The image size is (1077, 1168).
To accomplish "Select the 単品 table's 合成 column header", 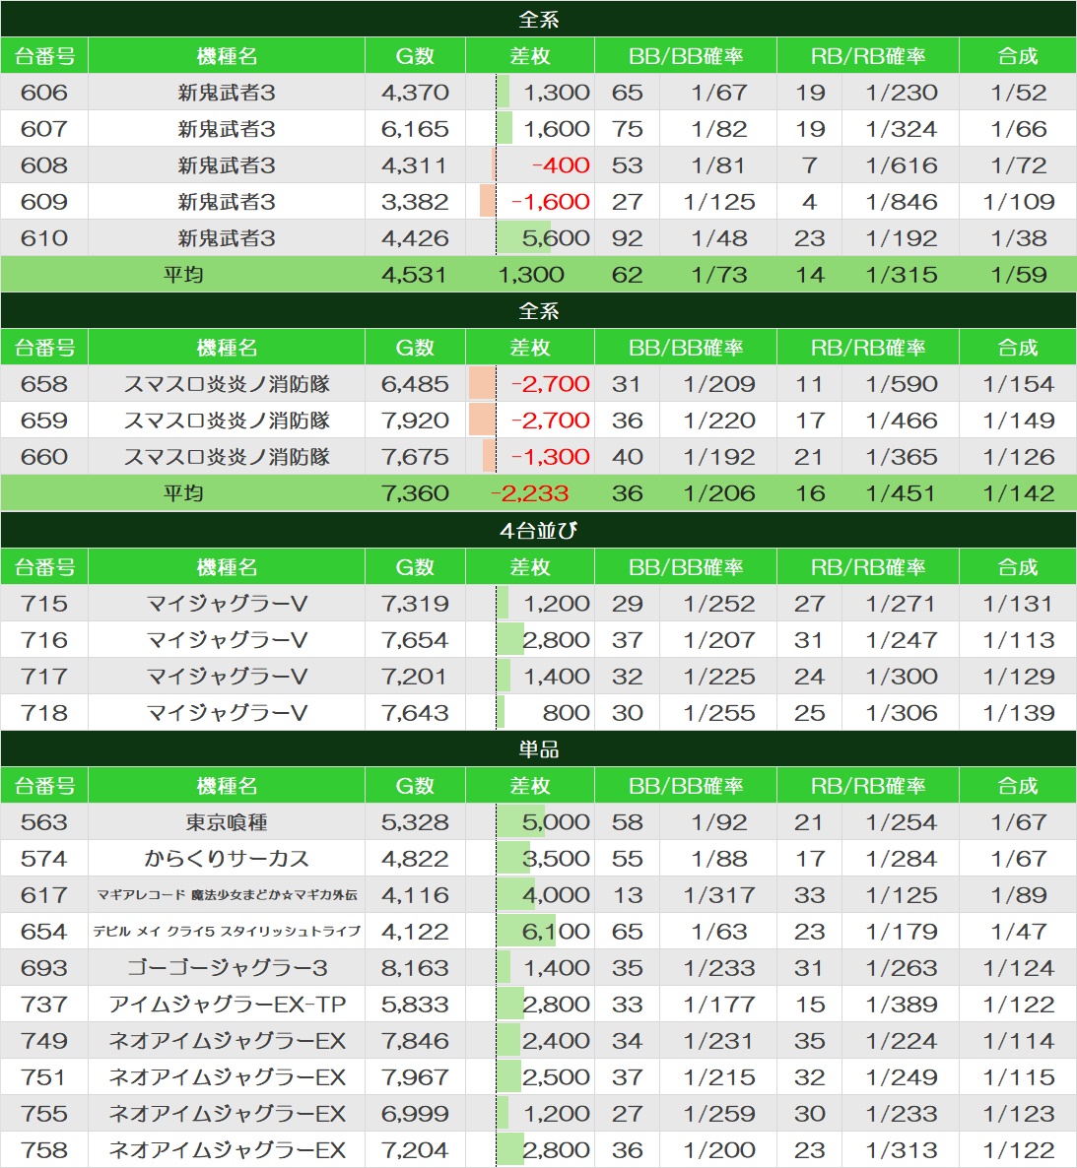I will (x=1018, y=786).
